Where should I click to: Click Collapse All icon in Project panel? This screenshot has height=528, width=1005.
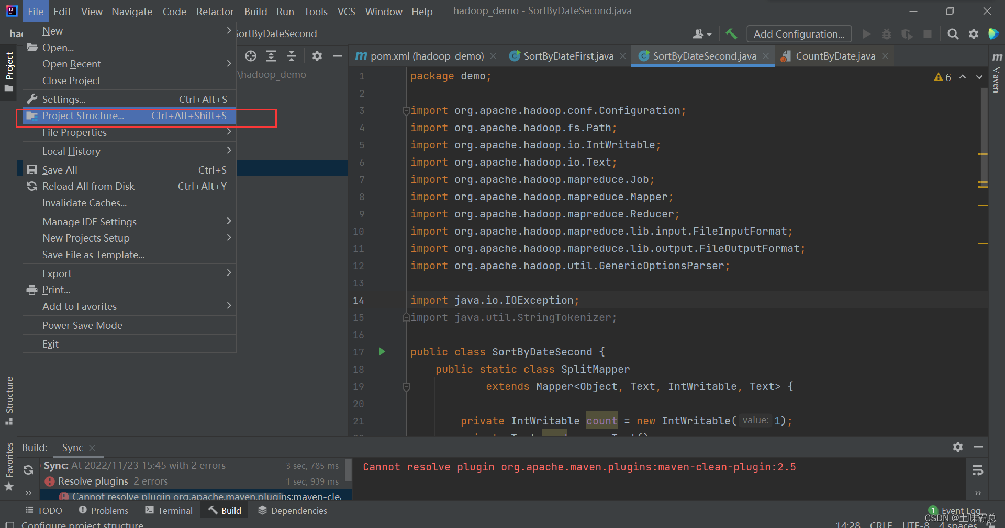coord(292,56)
